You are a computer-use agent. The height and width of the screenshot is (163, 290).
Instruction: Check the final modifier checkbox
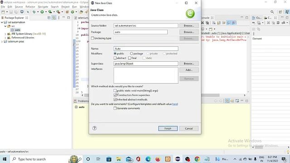coord(130,58)
